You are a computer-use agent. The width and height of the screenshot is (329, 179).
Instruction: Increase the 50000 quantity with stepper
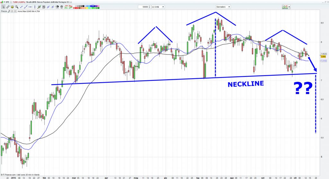click(149, 6)
